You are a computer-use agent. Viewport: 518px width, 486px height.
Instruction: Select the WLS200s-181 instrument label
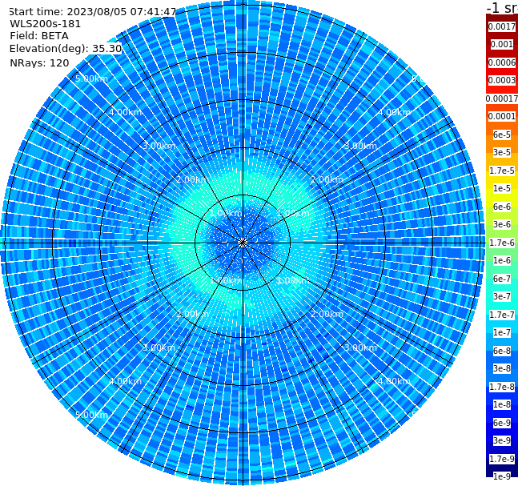(46, 24)
